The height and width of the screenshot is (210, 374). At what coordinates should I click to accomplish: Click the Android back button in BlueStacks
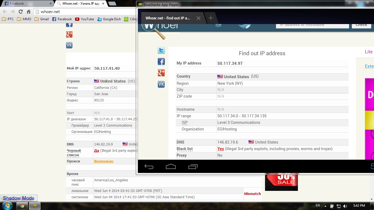[x=149, y=167]
